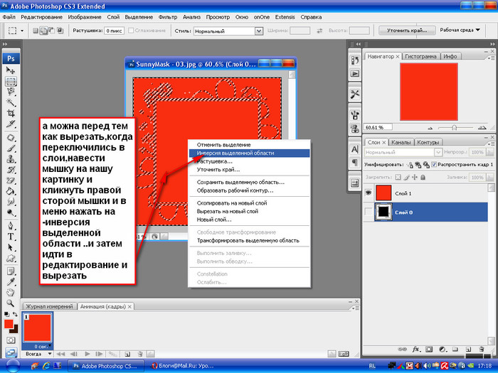This screenshot has height=373, width=498.
Task: Select the Slice tool
Action: (11, 124)
